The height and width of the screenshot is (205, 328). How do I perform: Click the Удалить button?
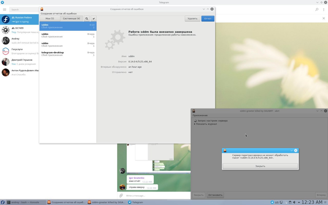click(x=192, y=18)
